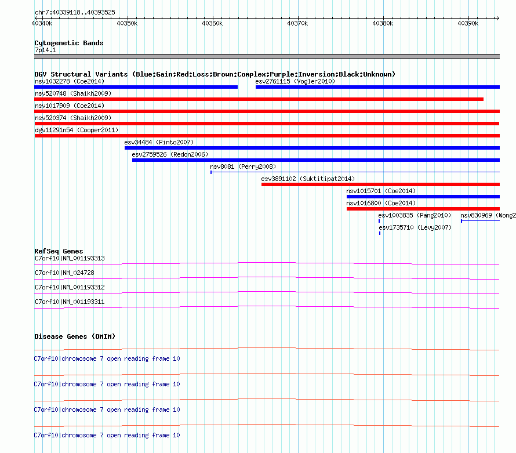Click the 40370k ruler tick label
516x453 pixels.
297,23
